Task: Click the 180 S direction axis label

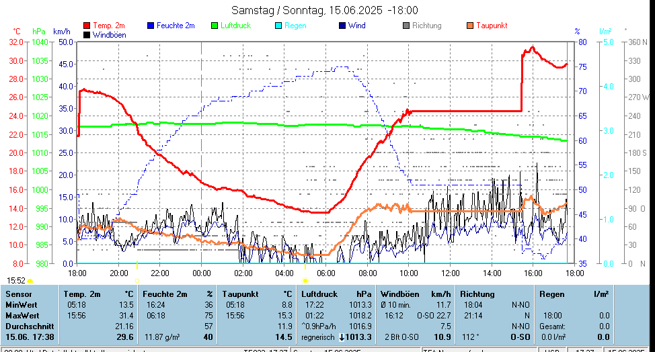Action: (638, 152)
